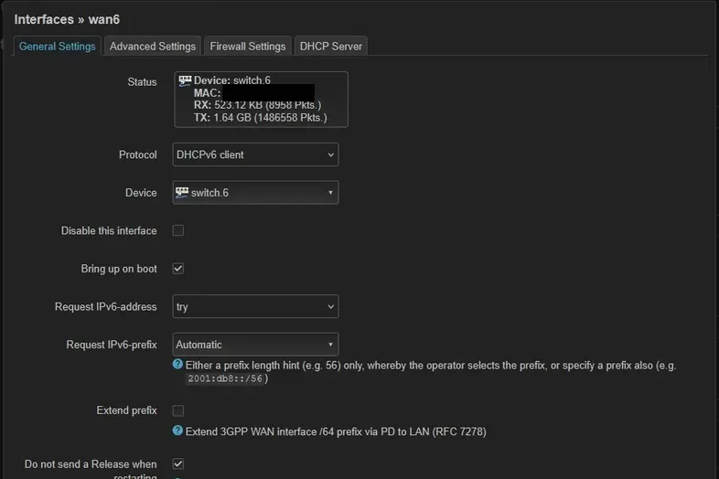
Task: Click the TX 1.64 GB statistic text
Action: [x=261, y=118]
